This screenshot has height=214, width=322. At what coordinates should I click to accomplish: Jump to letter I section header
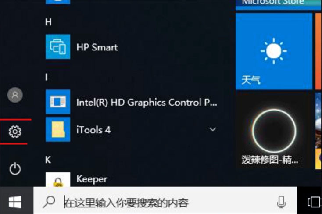click(47, 77)
